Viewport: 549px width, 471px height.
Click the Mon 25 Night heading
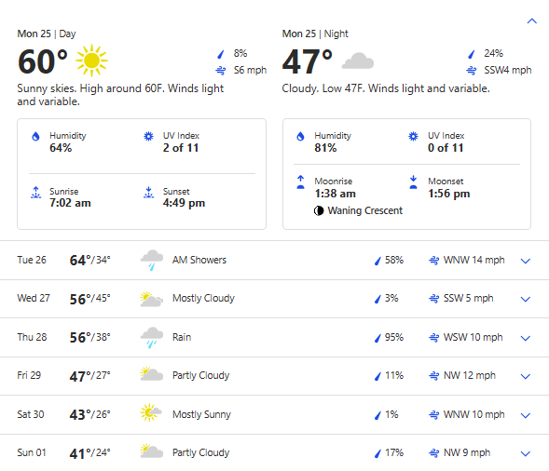[x=315, y=34]
